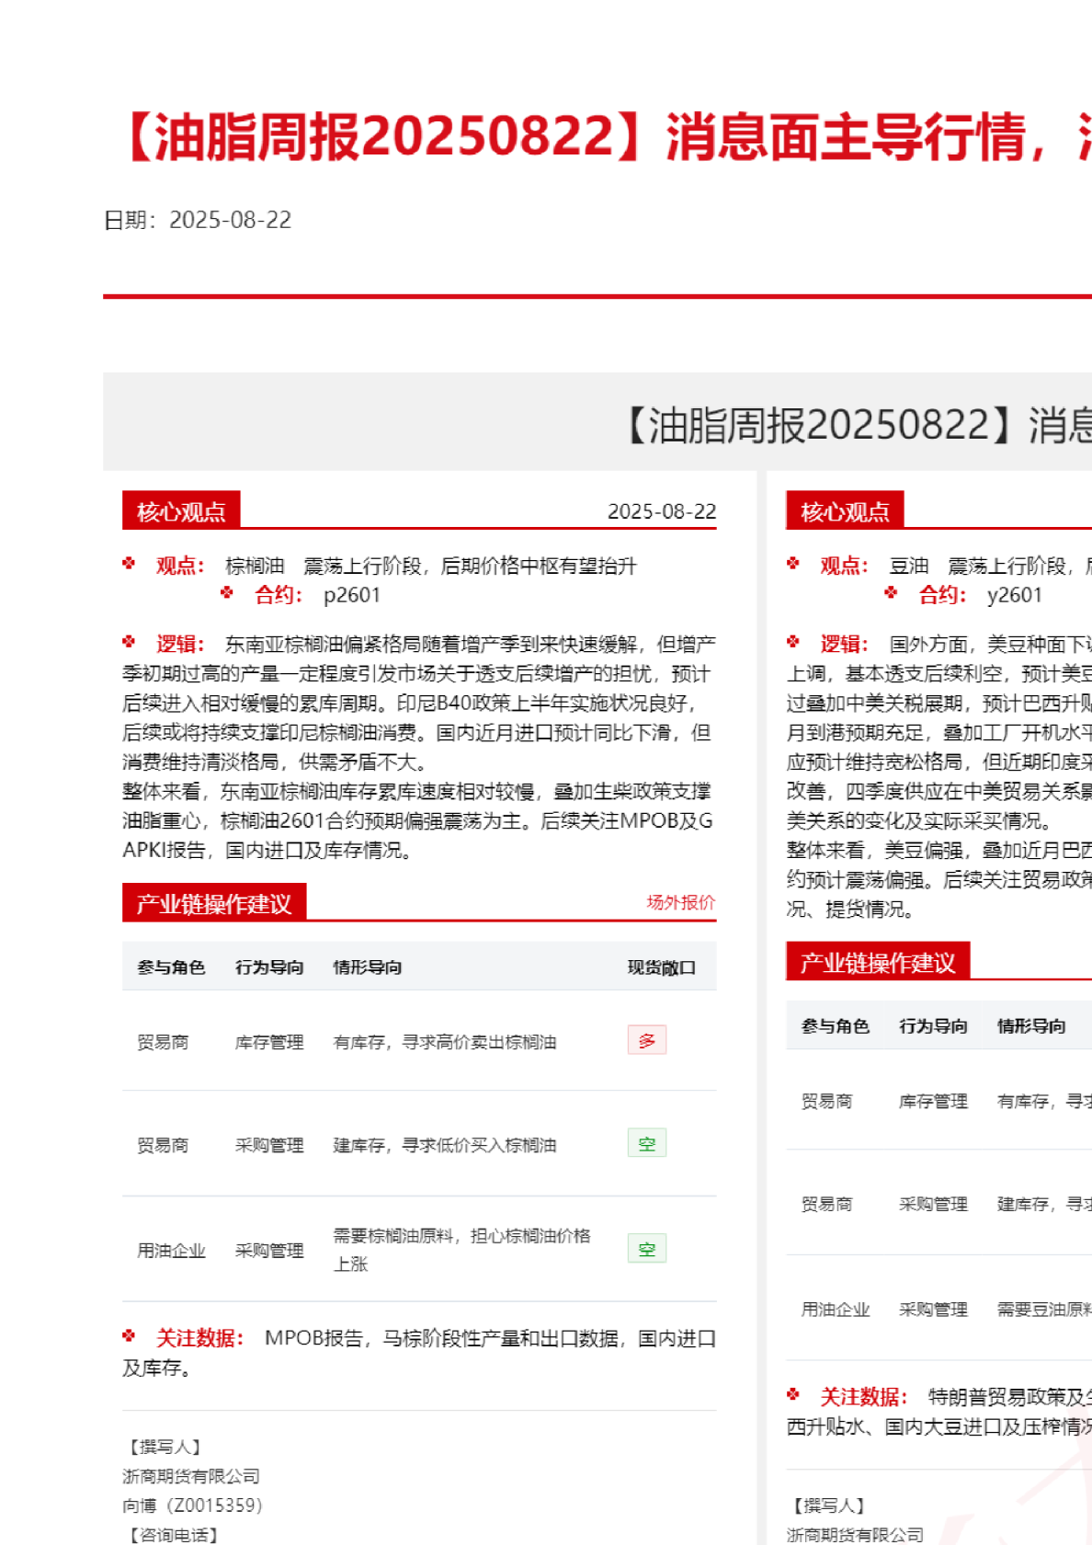1092x1545 pixels.
Task: Click author name 向博 (Z0015359)
Action: click(192, 1505)
